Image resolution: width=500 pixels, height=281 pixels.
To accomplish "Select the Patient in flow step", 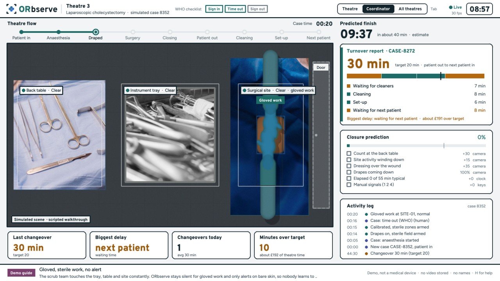I will tap(21, 32).
